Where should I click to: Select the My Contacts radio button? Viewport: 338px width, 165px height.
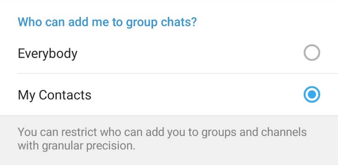tap(312, 94)
